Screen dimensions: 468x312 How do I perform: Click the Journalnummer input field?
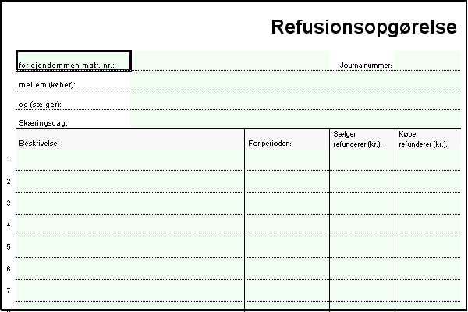click(x=427, y=61)
